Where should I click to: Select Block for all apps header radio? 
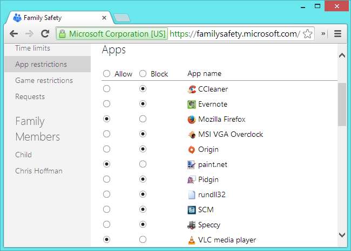pyautogui.click(x=143, y=73)
